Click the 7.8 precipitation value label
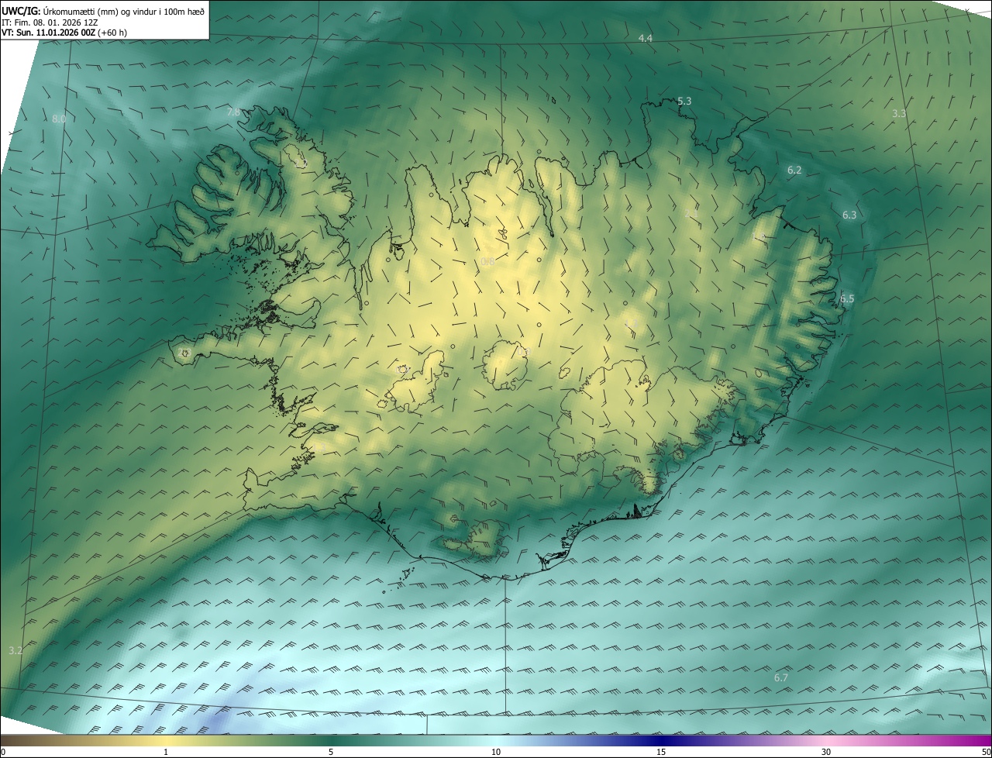 (233, 112)
